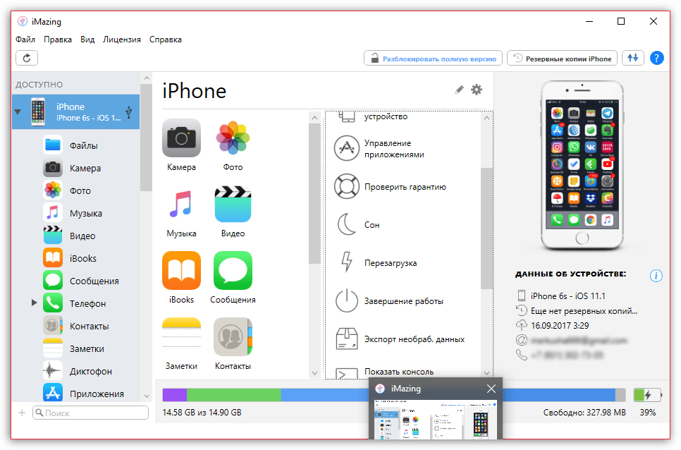Click the iMazing taskbar preview thumbnail
The height and width of the screenshot is (450, 681).
click(x=436, y=419)
